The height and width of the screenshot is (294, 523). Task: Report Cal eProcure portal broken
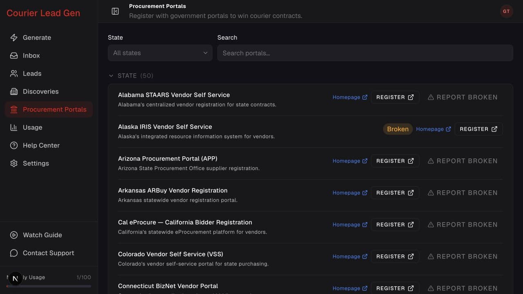coord(463,225)
